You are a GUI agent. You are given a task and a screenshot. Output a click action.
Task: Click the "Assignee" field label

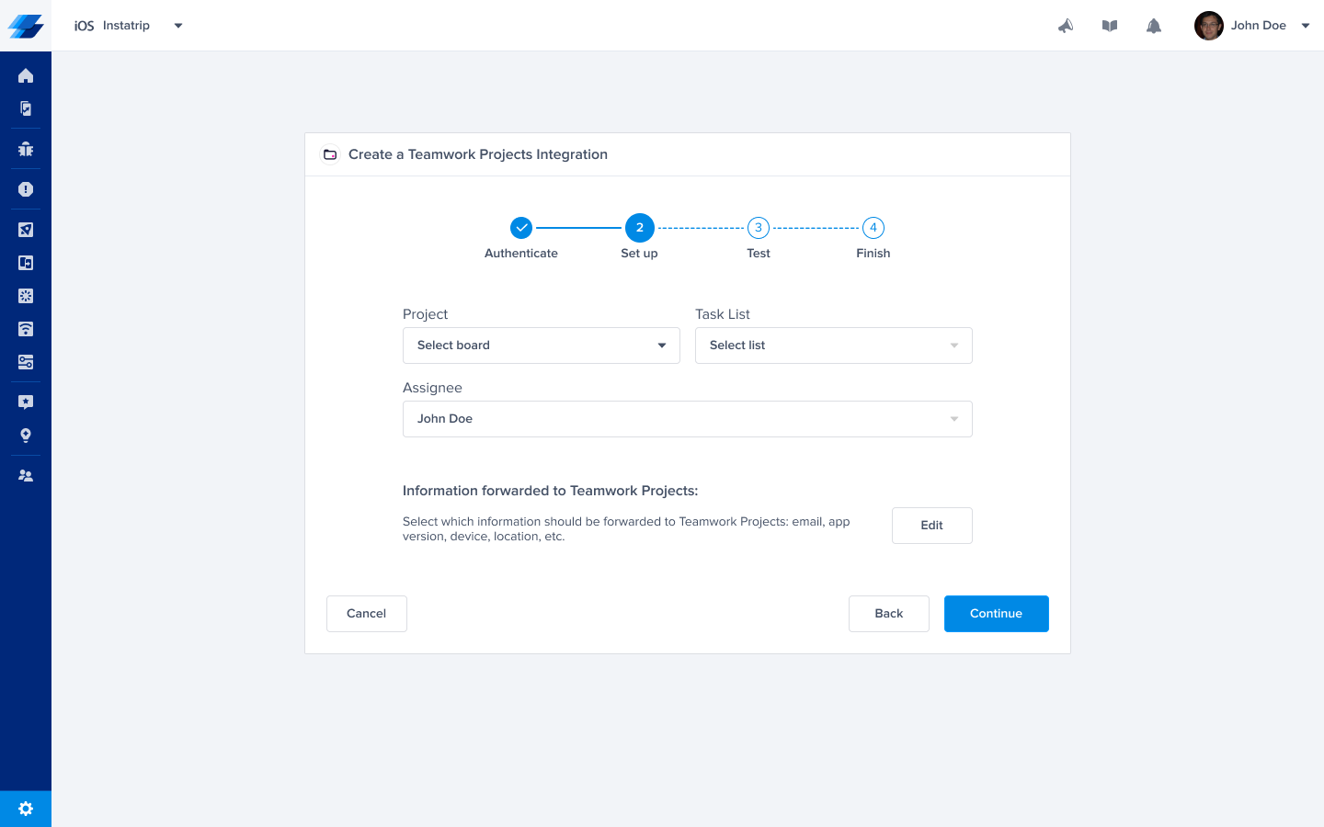click(432, 388)
